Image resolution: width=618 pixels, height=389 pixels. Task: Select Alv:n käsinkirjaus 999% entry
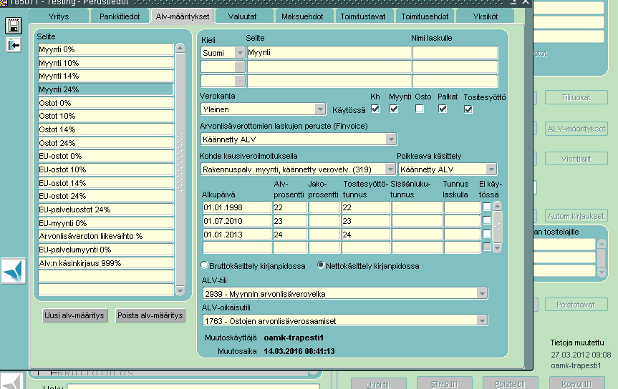click(x=106, y=263)
